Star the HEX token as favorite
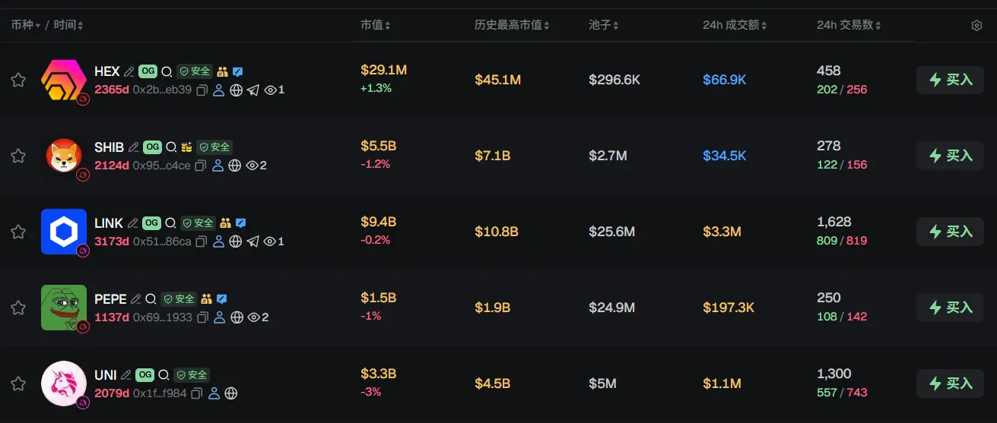This screenshot has height=423, width=997. (x=18, y=80)
